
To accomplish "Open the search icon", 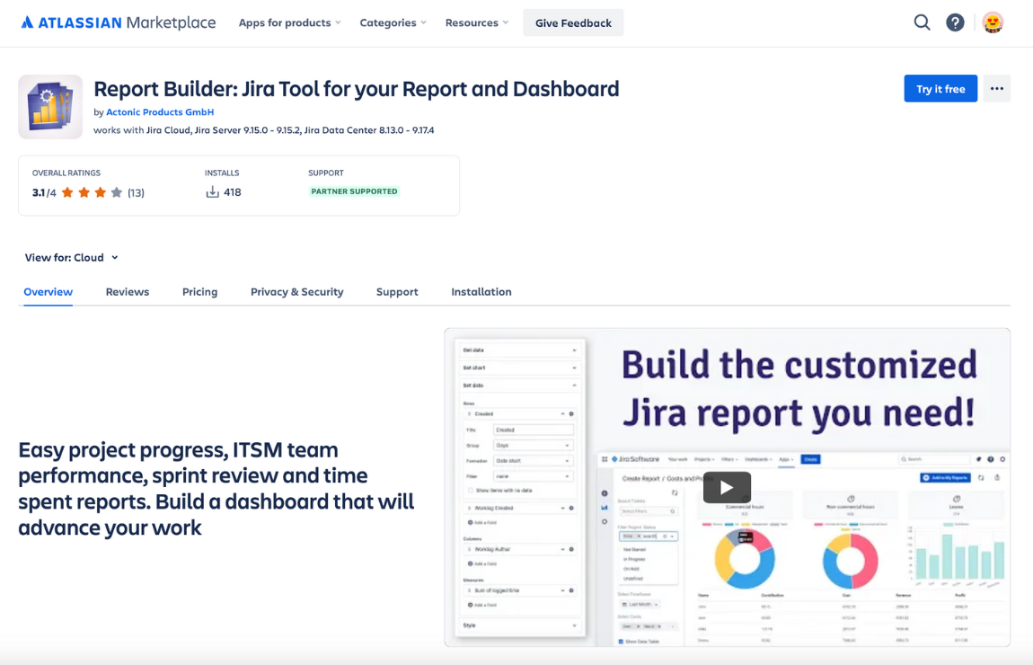I will click(922, 22).
